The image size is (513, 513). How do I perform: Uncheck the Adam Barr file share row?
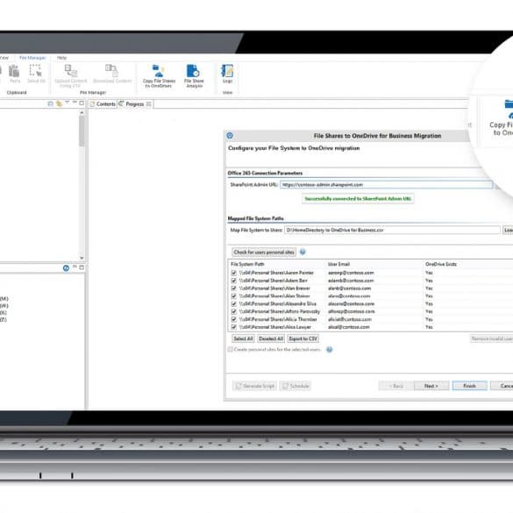pyautogui.click(x=233, y=281)
